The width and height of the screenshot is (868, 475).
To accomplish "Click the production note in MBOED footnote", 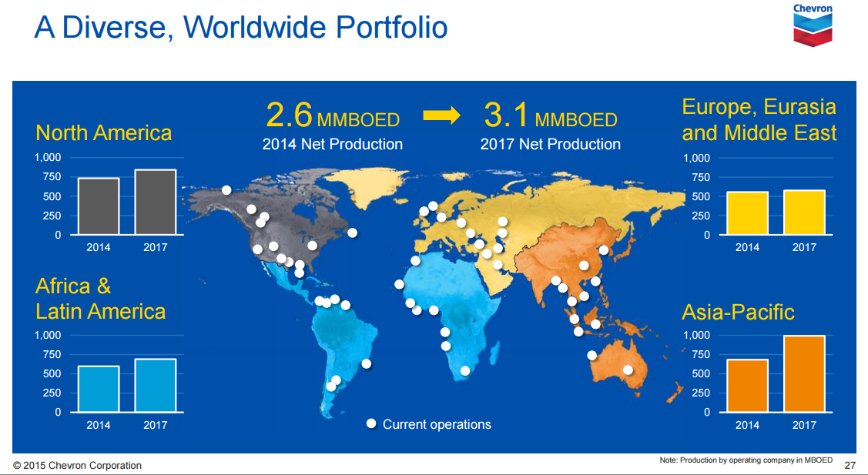I will tap(746, 460).
